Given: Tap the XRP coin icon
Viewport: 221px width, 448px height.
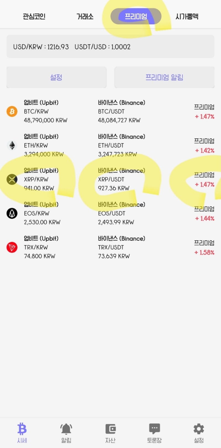Looking at the screenshot, I should (12, 179).
